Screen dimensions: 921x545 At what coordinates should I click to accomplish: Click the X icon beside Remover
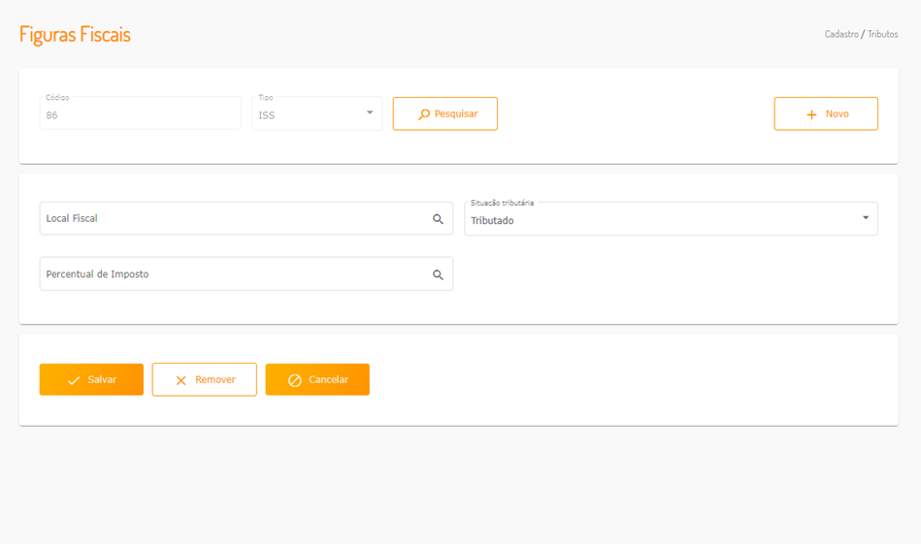181,380
